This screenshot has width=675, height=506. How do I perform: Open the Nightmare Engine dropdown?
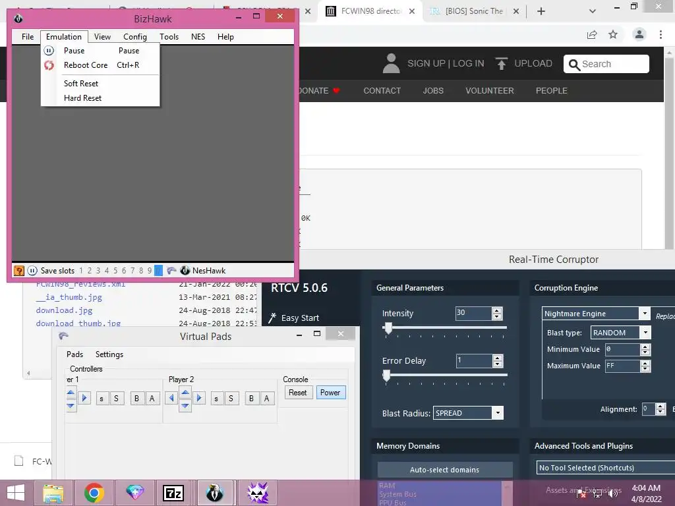(645, 314)
